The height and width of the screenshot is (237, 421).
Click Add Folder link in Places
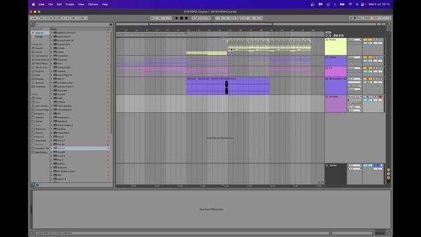[x=39, y=152]
